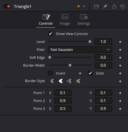Select the third Border Style icon

coord(69,81)
